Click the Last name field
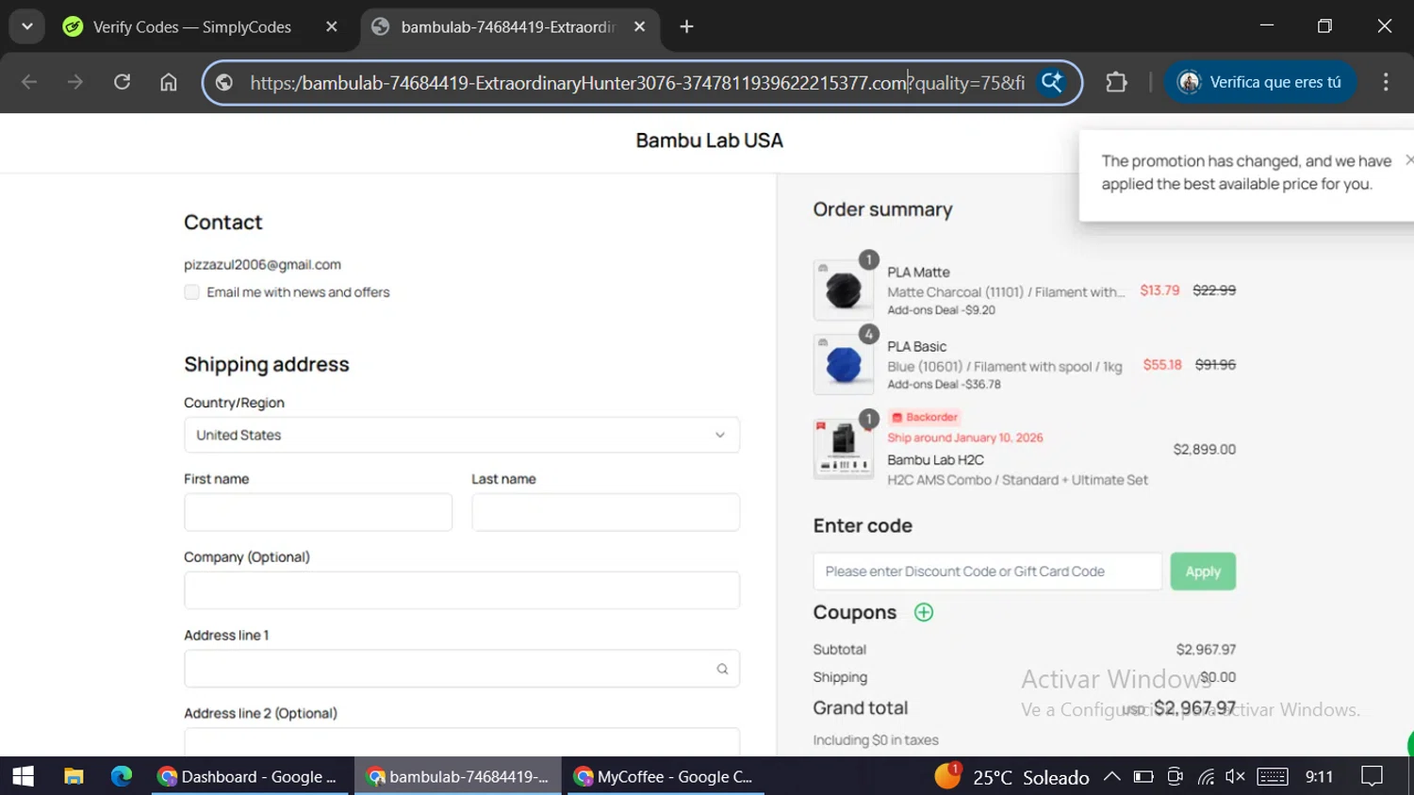Image resolution: width=1414 pixels, height=795 pixels. (606, 512)
